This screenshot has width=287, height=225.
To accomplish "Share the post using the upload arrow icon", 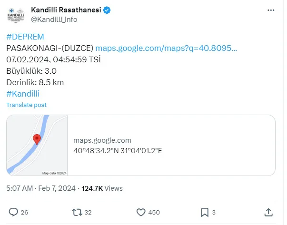I will coord(268,212).
